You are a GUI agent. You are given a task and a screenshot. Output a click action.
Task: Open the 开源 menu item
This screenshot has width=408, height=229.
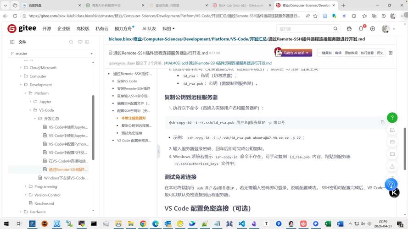point(47,28)
